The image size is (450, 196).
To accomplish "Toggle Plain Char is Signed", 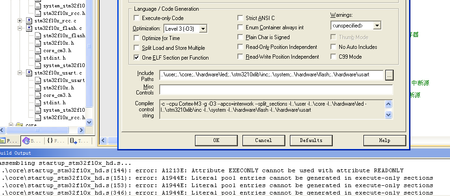I will pyautogui.click(x=240, y=37).
